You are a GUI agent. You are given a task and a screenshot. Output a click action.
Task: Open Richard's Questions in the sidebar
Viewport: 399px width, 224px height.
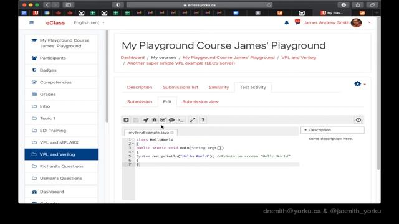click(x=61, y=166)
